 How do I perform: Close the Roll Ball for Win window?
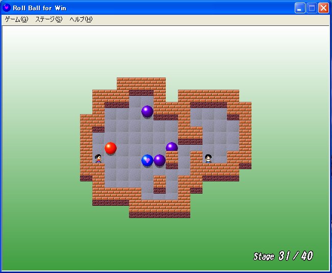(323, 8)
